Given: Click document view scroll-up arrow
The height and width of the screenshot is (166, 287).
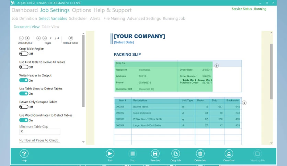Looking at the screenshot, I should coord(272,33).
